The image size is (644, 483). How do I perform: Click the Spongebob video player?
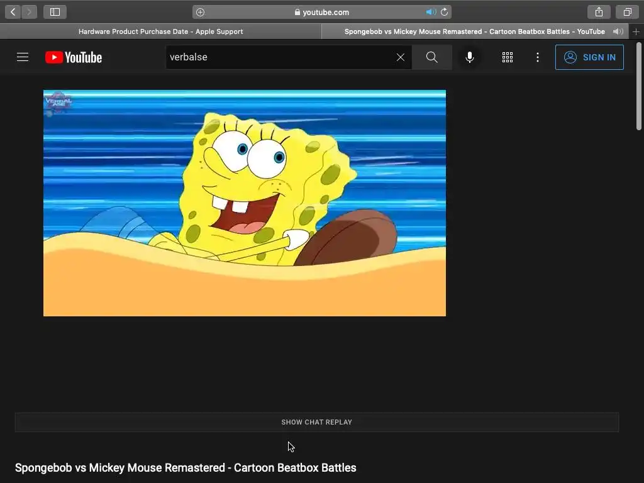pyautogui.click(x=245, y=203)
